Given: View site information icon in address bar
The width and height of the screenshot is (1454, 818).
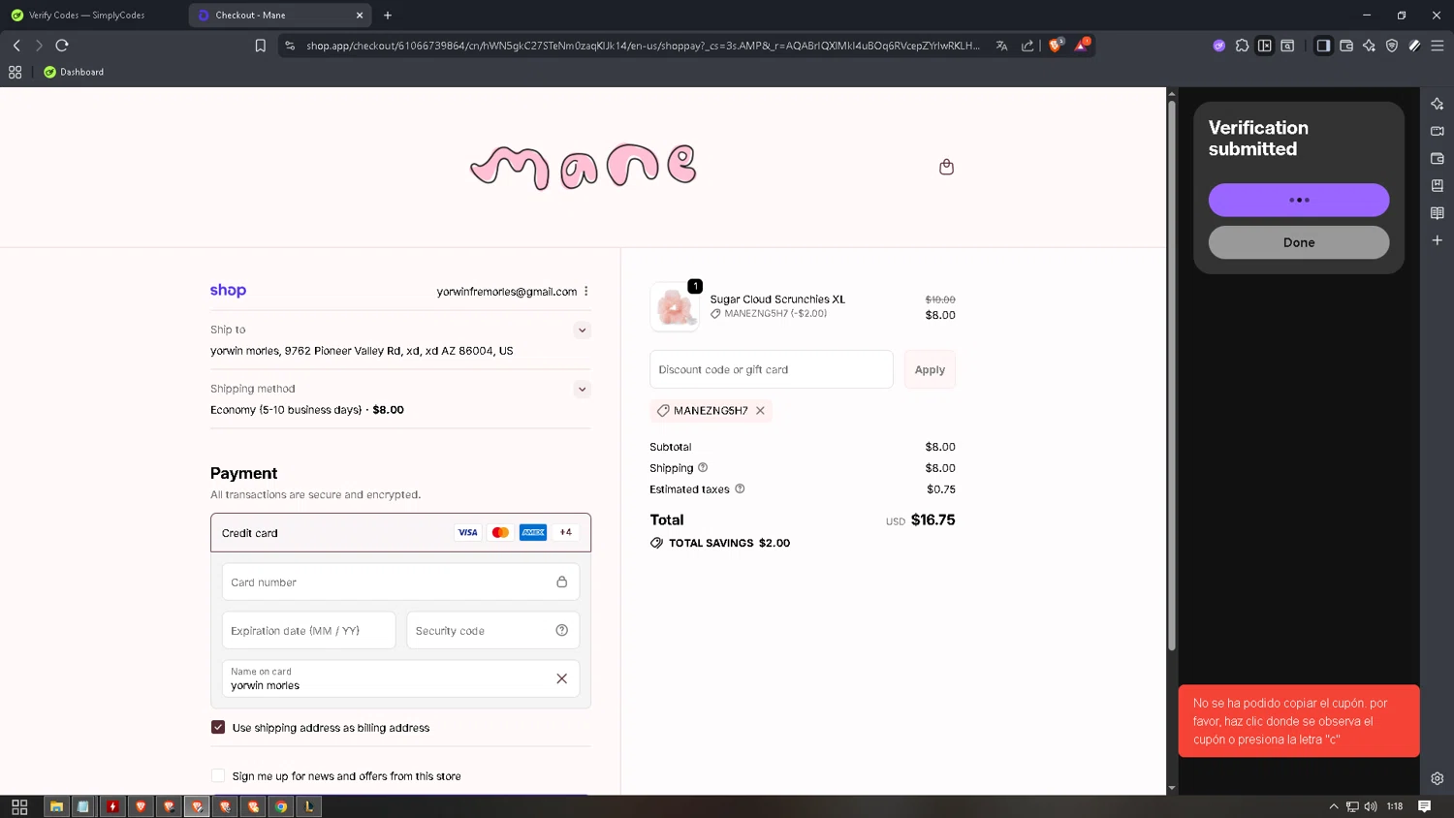Looking at the screenshot, I should [290, 46].
